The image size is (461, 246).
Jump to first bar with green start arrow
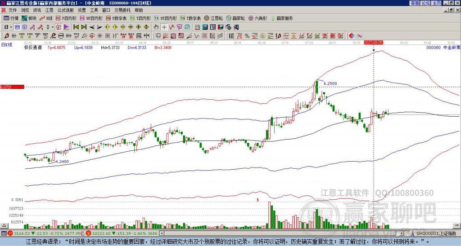click(x=76, y=27)
